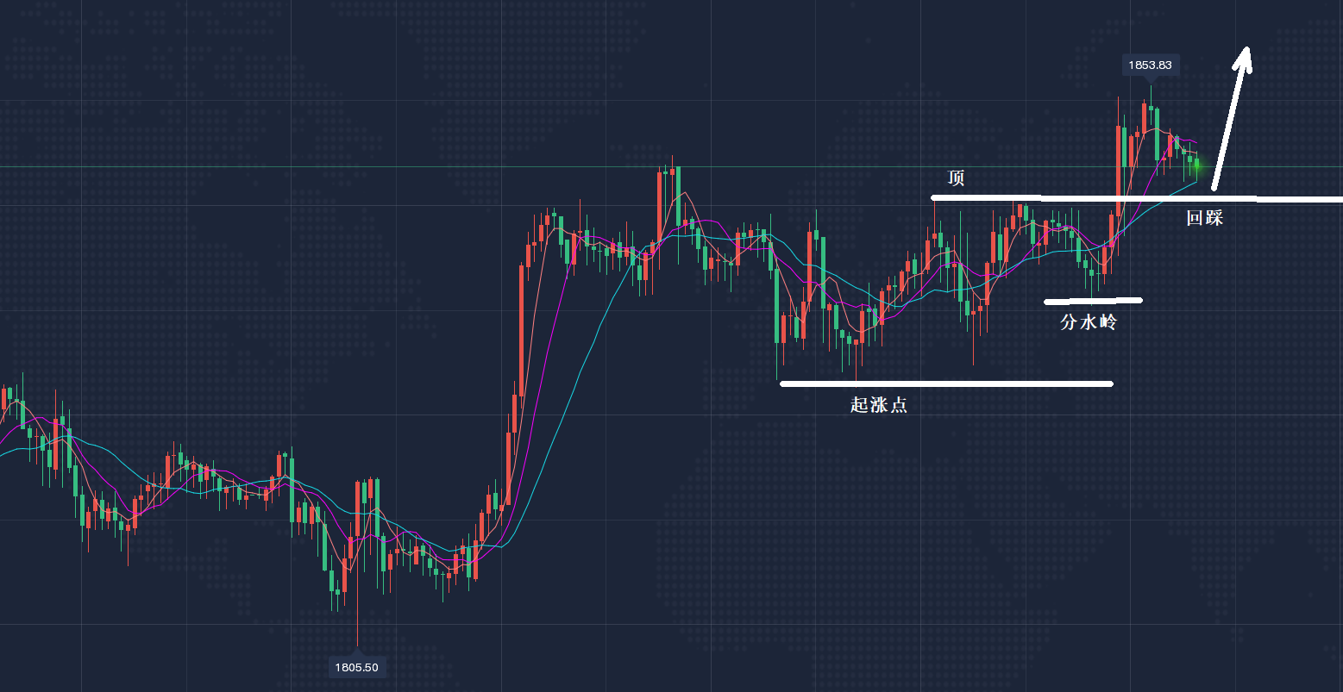
Task: Click the glowing green latest candle
Action: click(1196, 164)
